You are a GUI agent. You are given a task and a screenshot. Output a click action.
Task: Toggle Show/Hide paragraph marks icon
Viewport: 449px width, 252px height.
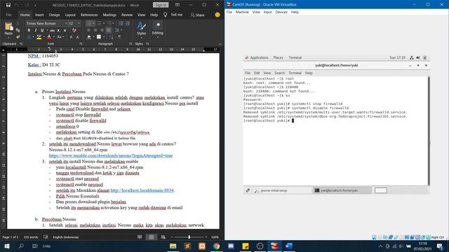tap(119, 37)
